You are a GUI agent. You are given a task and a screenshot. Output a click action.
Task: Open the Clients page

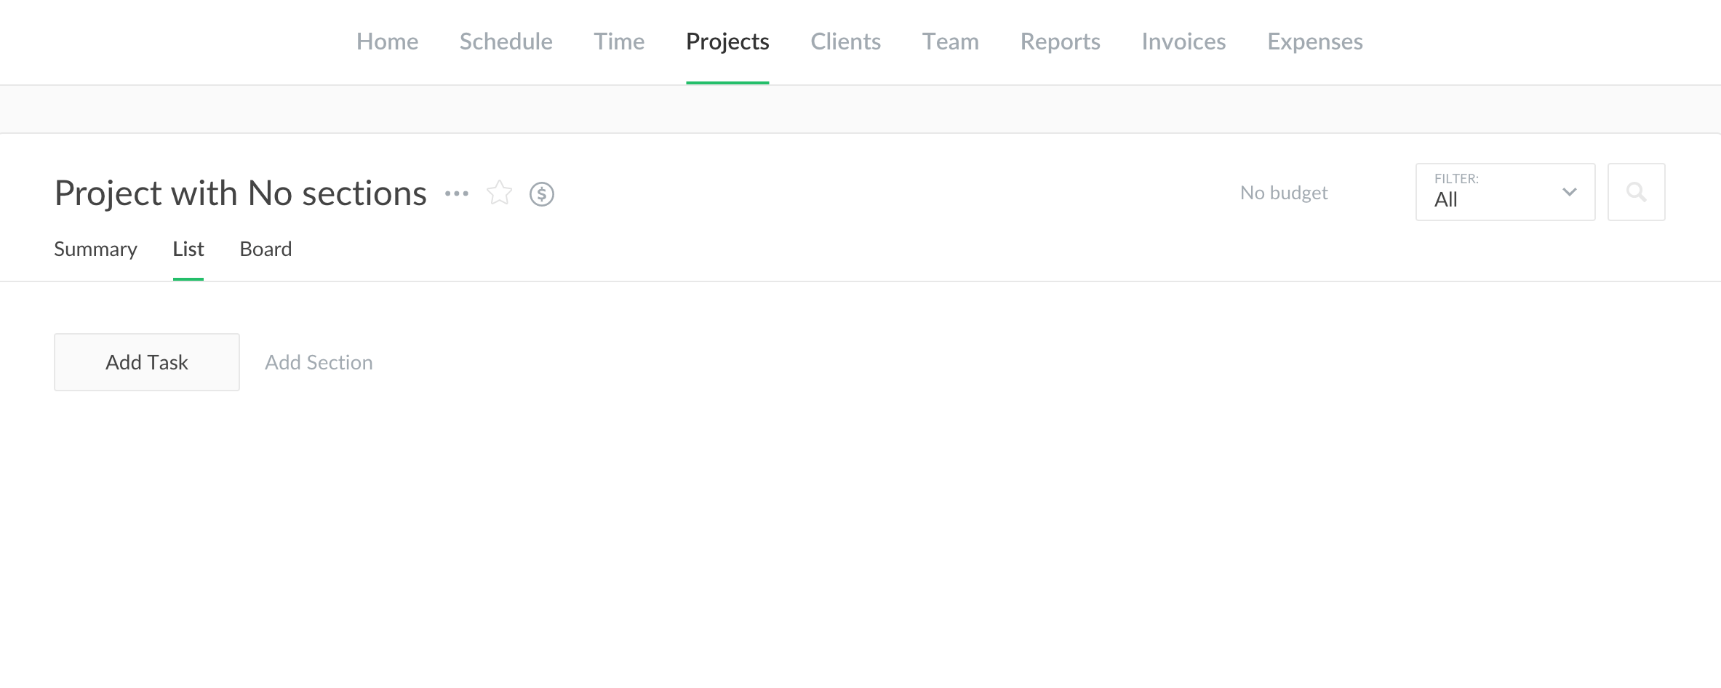click(845, 41)
